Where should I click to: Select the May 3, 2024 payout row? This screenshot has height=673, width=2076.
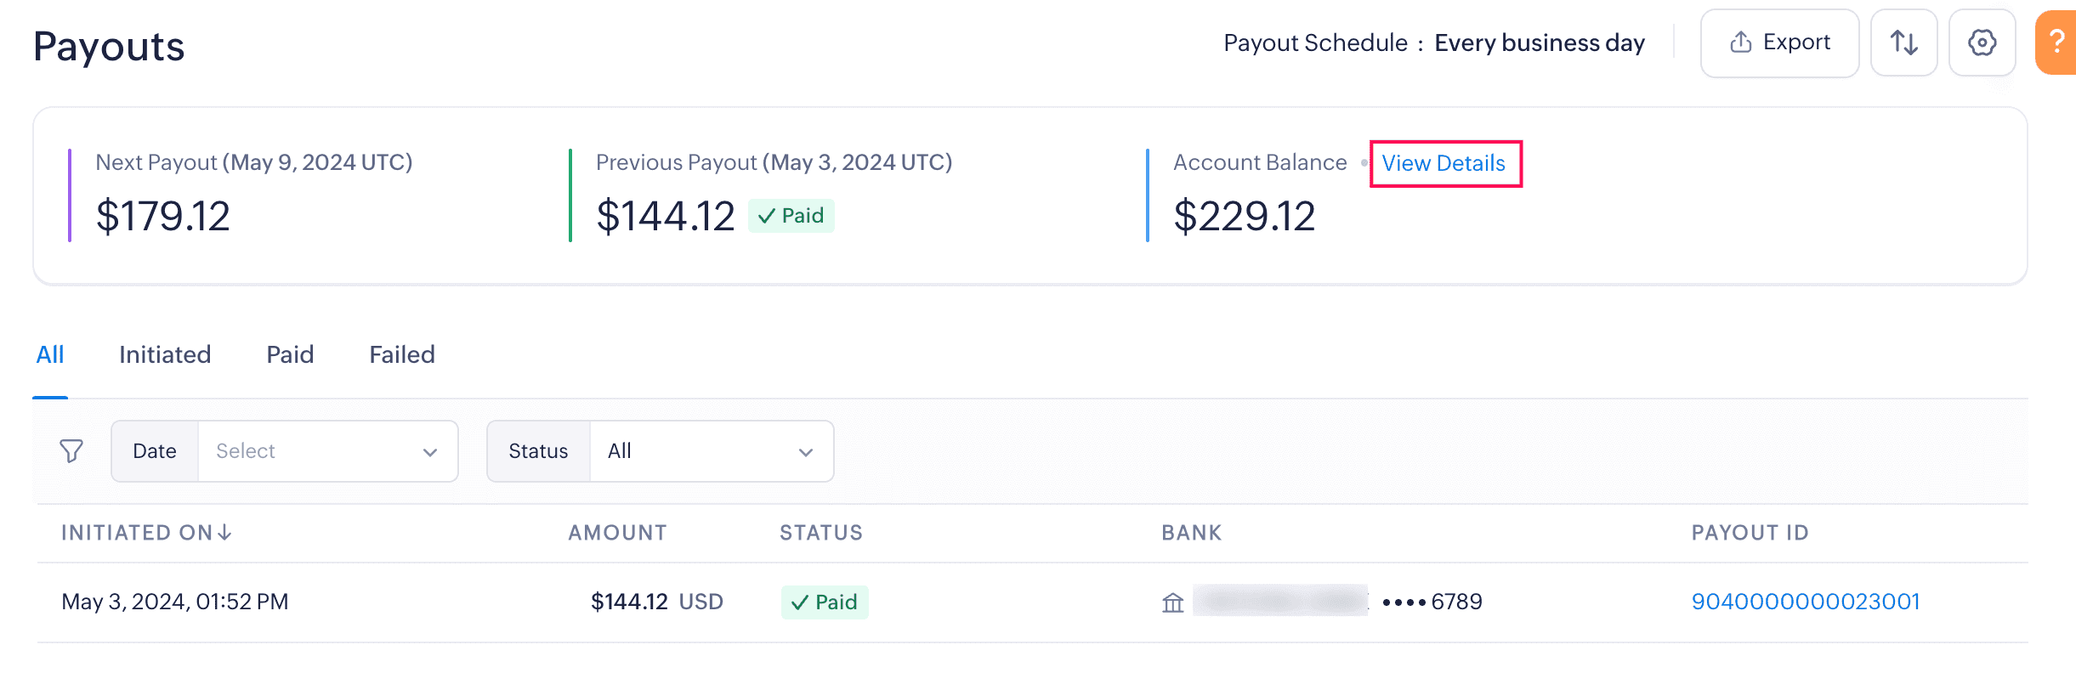[x=175, y=602]
